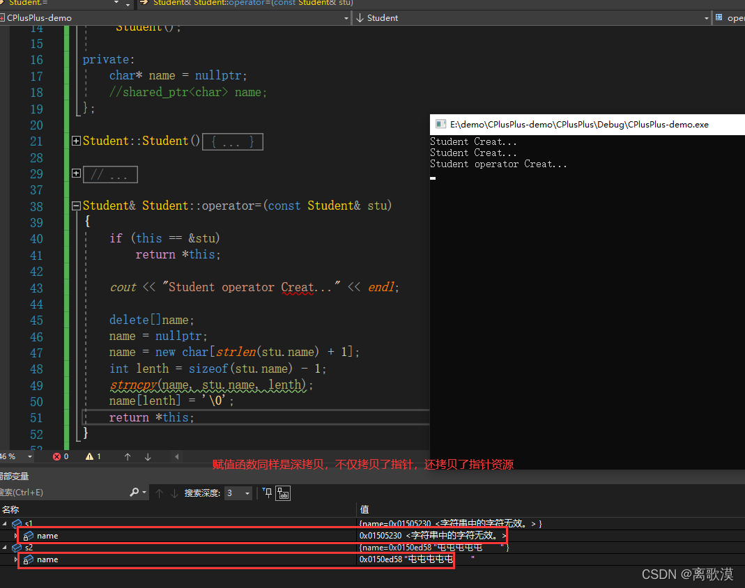Click the error count indicator showing 0
745x588 pixels.
click(x=61, y=456)
